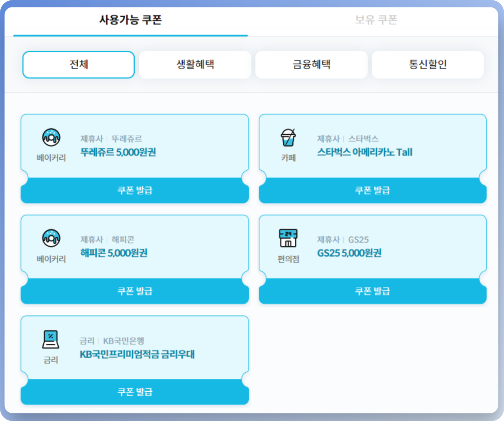Filter coupons by 금융혜택
The width and height of the screenshot is (504, 421).
tap(311, 65)
